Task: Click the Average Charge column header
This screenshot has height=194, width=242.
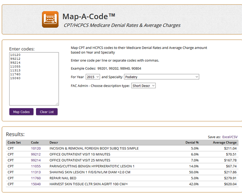Action: tap(225, 142)
